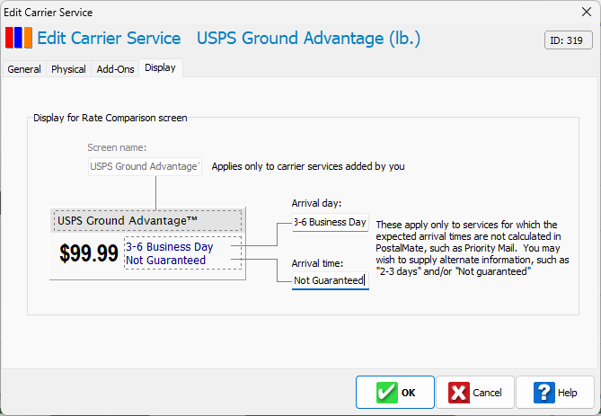Viewport: 601px width, 416px height.
Task: Close the Edit Carrier Service window
Action: coord(587,12)
